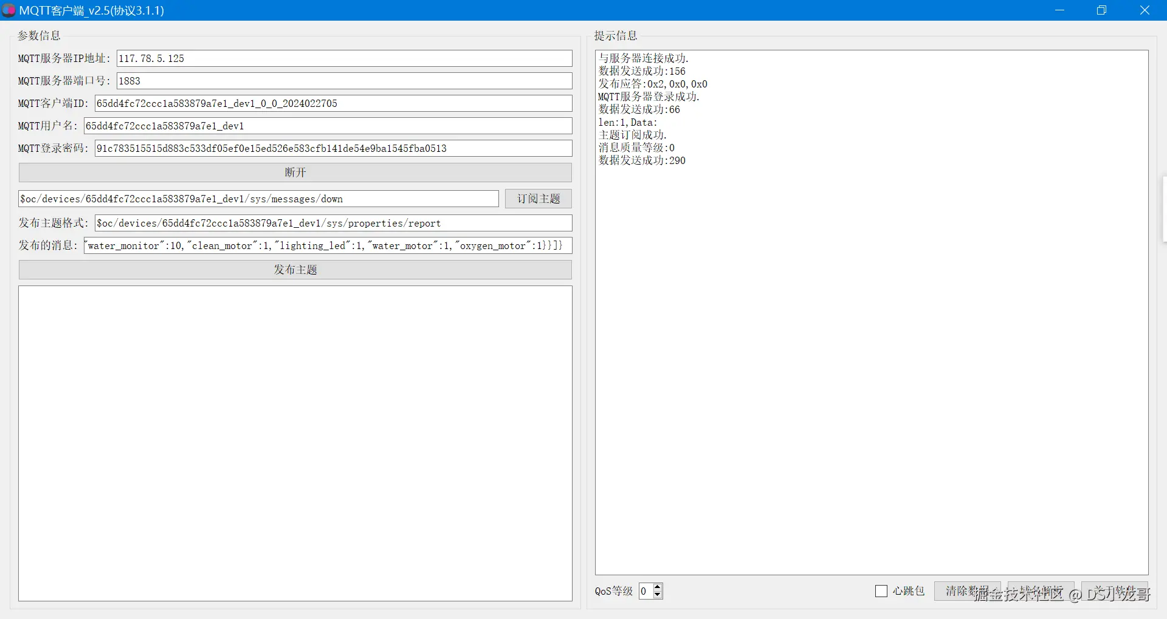The height and width of the screenshot is (619, 1167).
Task: Select the publish topic format field
Action: [x=333, y=223]
